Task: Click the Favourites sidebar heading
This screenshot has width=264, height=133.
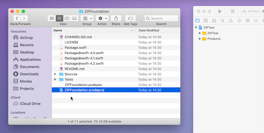Action: point(18,32)
